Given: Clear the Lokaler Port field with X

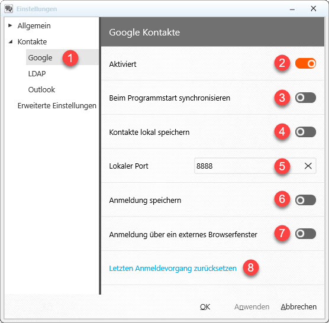Looking at the screenshot, I should [x=308, y=166].
